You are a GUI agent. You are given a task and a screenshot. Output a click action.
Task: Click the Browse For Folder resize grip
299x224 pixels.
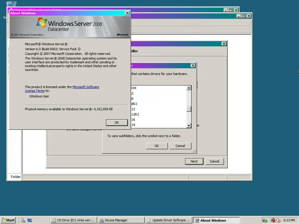pos(194,151)
